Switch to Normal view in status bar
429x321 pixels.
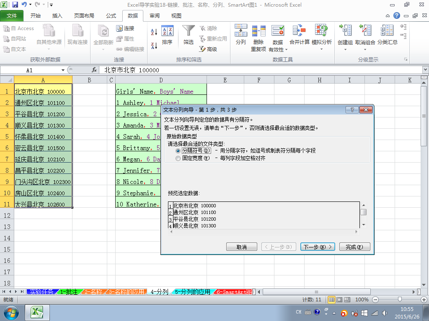pos(332,300)
